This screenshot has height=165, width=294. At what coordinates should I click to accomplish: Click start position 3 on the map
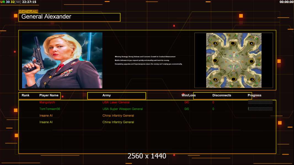point(215,43)
